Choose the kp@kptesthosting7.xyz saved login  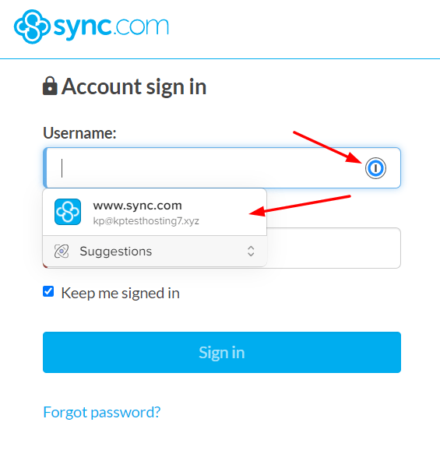point(146,221)
